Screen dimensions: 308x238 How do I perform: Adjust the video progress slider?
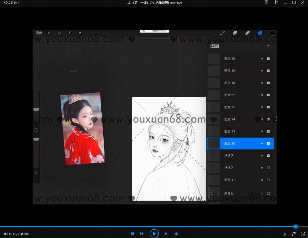(296, 226)
